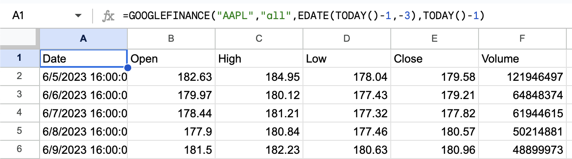
Task: Select column D header
Action: pos(347,38)
